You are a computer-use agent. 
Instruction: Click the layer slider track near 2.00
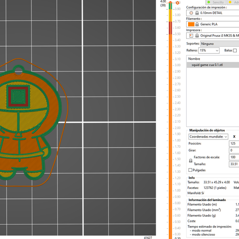pyautogui.click(x=170, y=128)
